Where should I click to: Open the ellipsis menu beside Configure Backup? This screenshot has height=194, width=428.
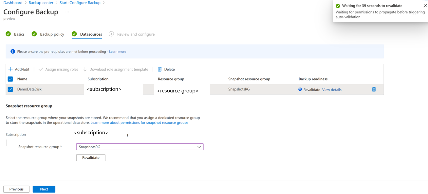pos(67,12)
